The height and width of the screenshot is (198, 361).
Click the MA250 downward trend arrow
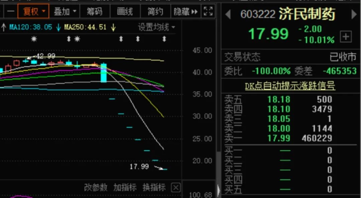tap(112, 27)
